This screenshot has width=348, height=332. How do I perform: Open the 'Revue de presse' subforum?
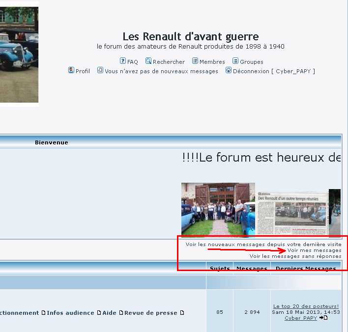pos(151,313)
